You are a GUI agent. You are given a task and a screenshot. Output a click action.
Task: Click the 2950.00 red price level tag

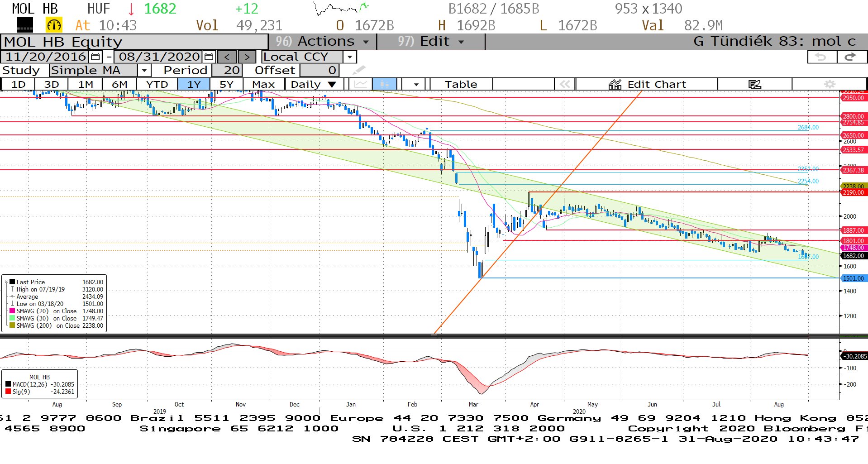[x=853, y=98]
